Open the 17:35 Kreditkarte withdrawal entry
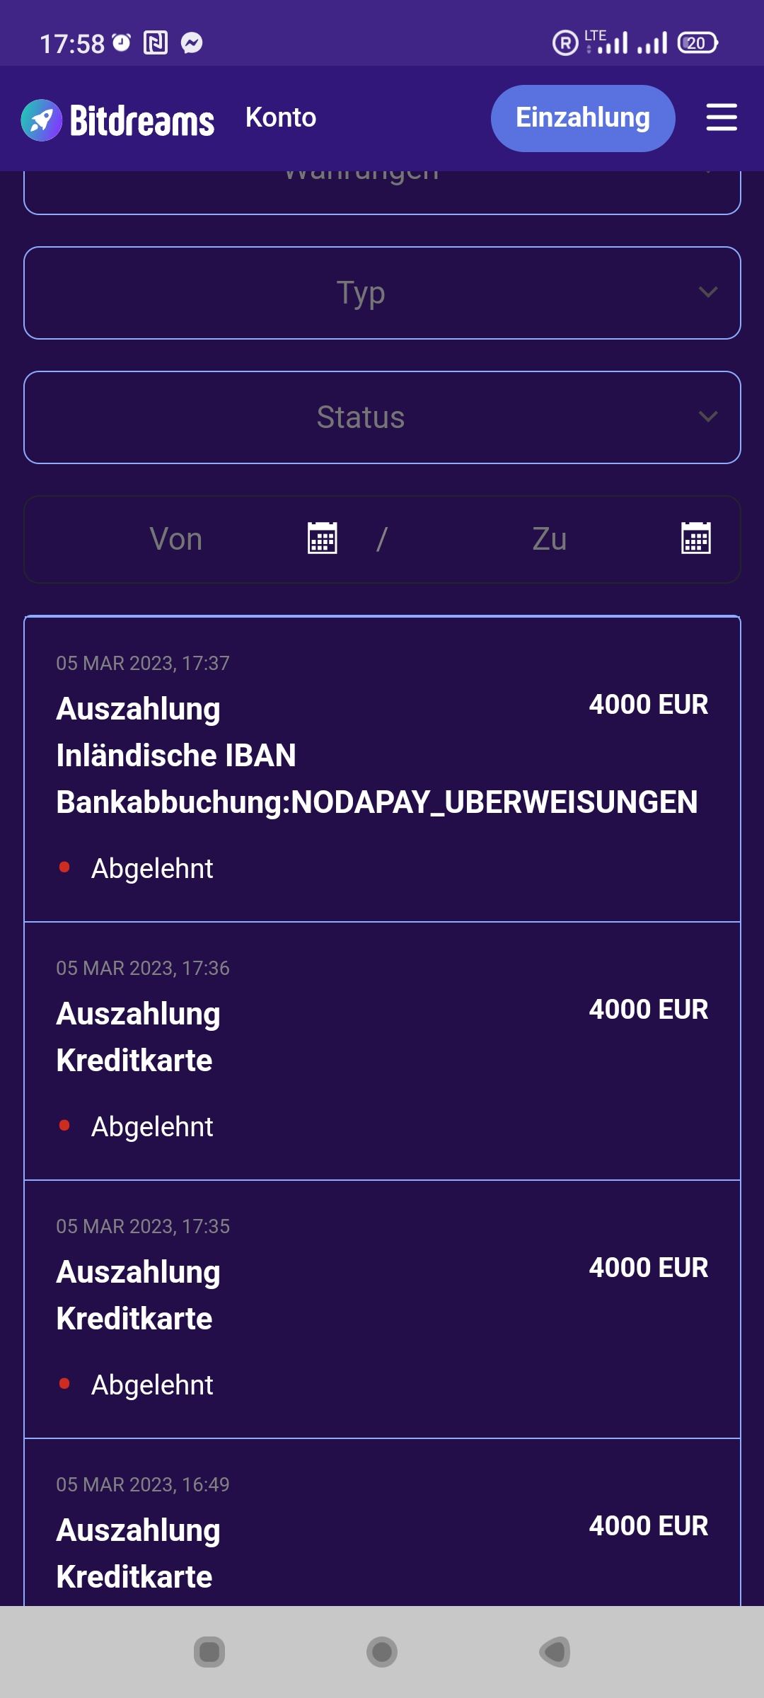This screenshot has height=1698, width=764. (x=382, y=1310)
